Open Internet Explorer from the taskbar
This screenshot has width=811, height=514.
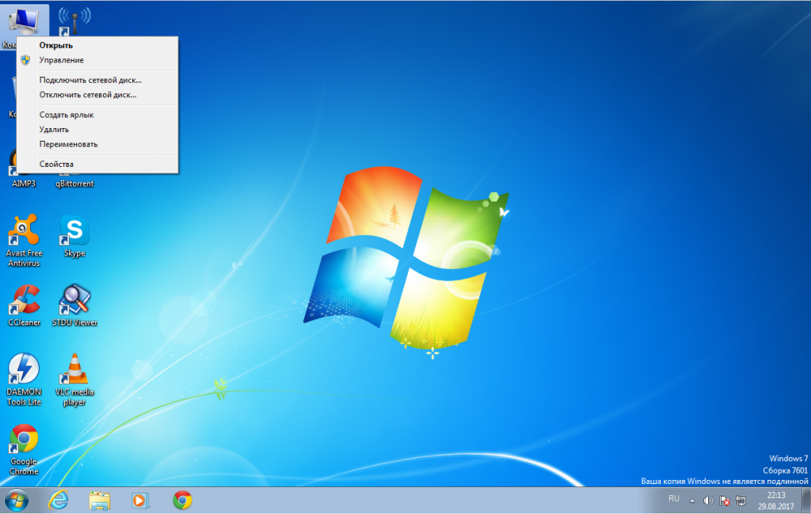[59, 500]
